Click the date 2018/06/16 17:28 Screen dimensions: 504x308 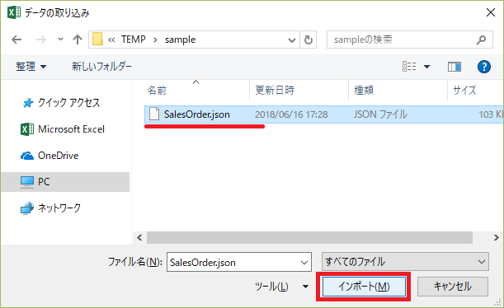click(291, 114)
